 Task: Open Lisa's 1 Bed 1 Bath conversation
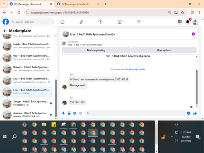[x=27, y=80]
